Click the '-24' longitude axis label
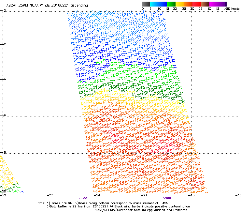Screen dimensions: 241x212 pyautogui.click(x=97, y=195)
